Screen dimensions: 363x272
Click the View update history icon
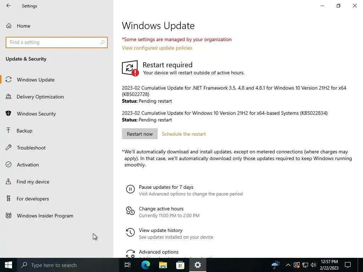pyautogui.click(x=130, y=232)
